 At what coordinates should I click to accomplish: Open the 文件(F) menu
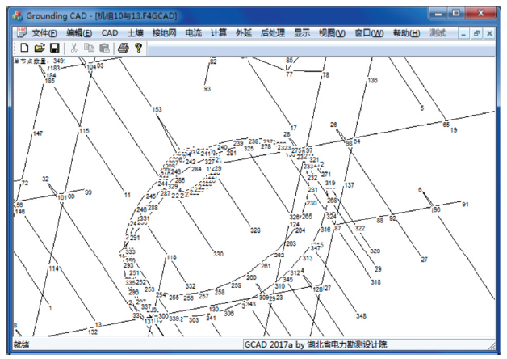(x=44, y=33)
